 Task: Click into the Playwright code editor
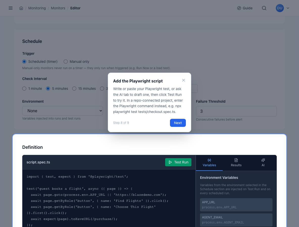pyautogui.click(x=109, y=198)
